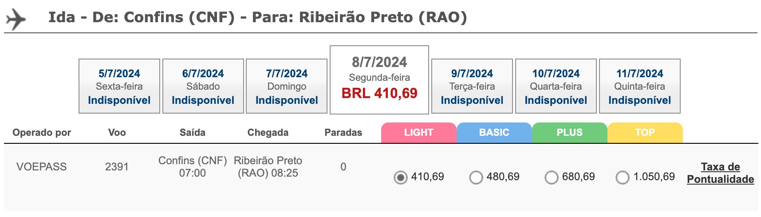761x217 pixels.
Task: Pick the TOP fare radio 1.050,69
Action: tap(623, 178)
